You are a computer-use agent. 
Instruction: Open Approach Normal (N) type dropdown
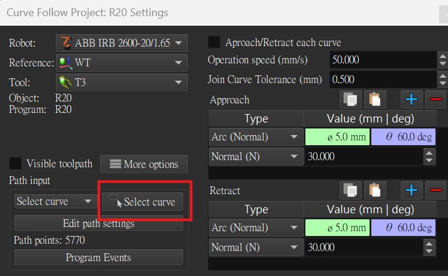pyautogui.click(x=256, y=157)
